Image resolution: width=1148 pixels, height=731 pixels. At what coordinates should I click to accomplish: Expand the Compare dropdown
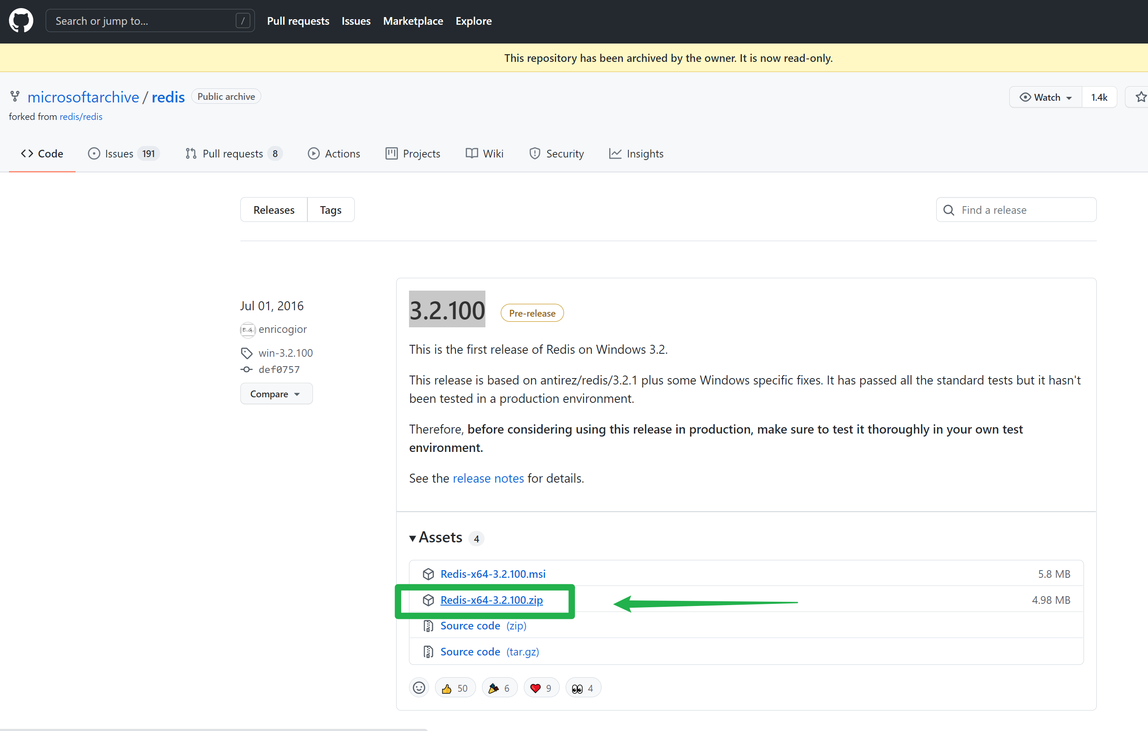point(276,393)
